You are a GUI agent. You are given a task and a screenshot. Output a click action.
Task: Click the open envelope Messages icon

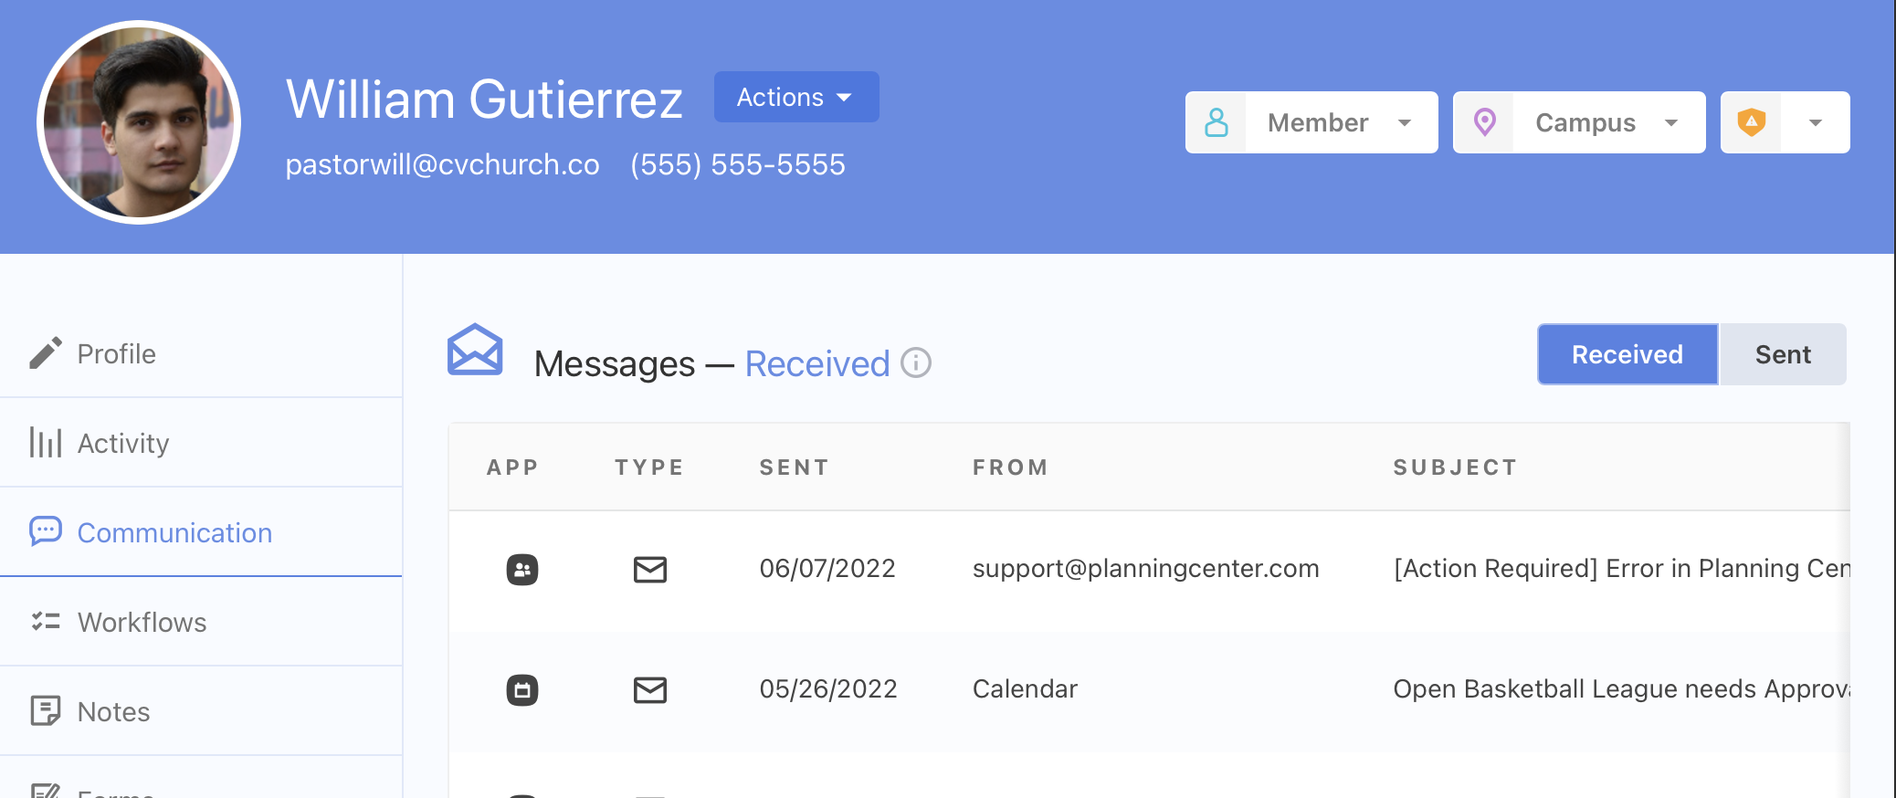(x=475, y=350)
